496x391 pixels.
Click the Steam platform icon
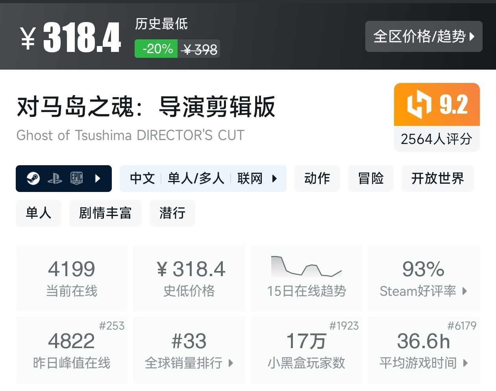pos(33,179)
